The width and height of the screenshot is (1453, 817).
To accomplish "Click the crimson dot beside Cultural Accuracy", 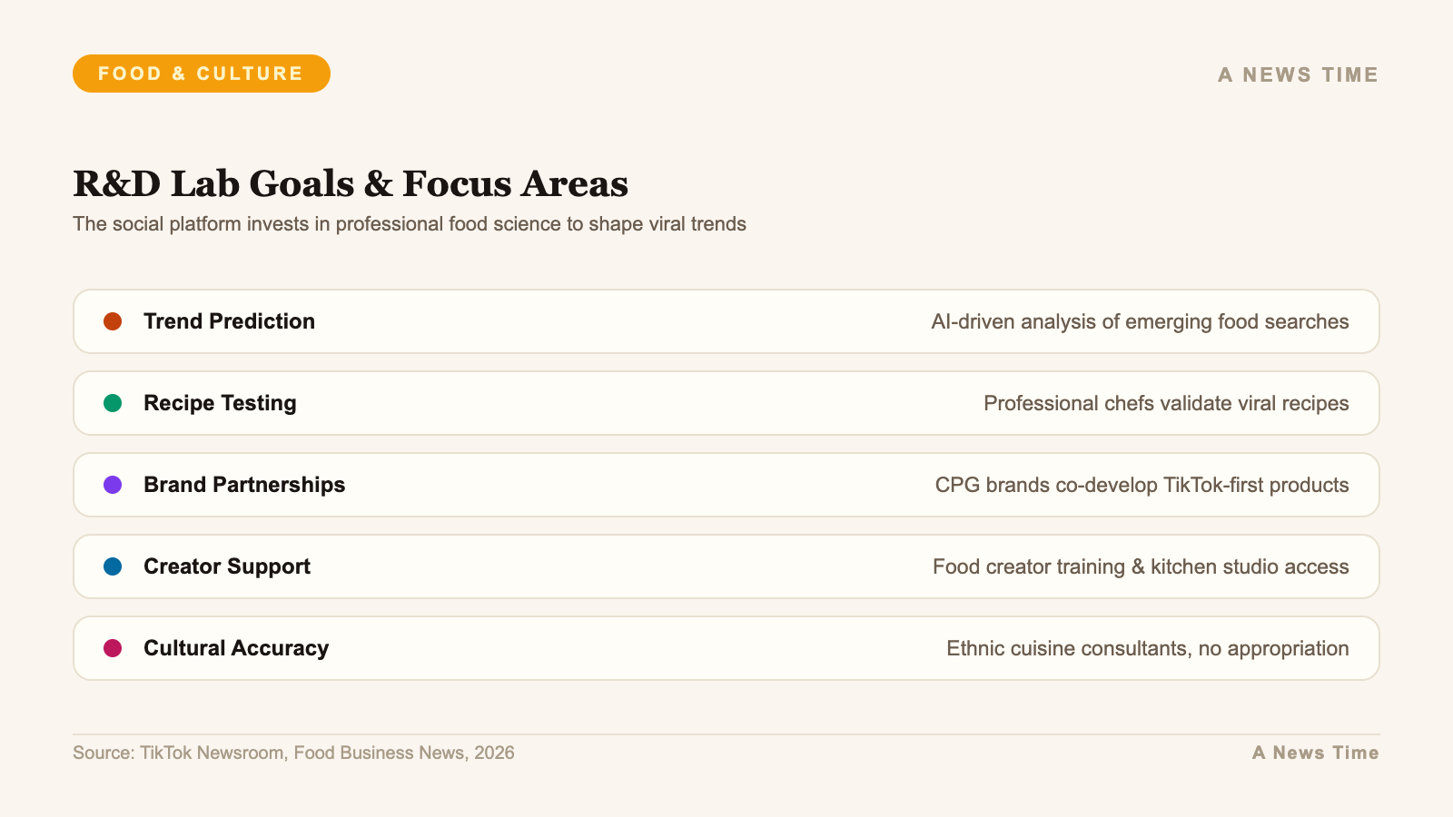I will [113, 648].
